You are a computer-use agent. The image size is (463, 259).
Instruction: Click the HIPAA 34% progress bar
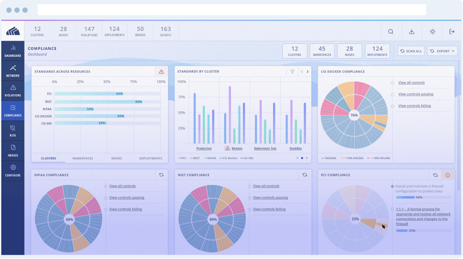coord(75,109)
